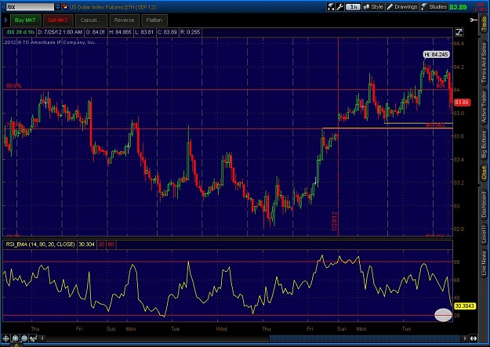Click the scroll right arrow
The width and height of the screenshot is (490, 347).
pos(465,338)
